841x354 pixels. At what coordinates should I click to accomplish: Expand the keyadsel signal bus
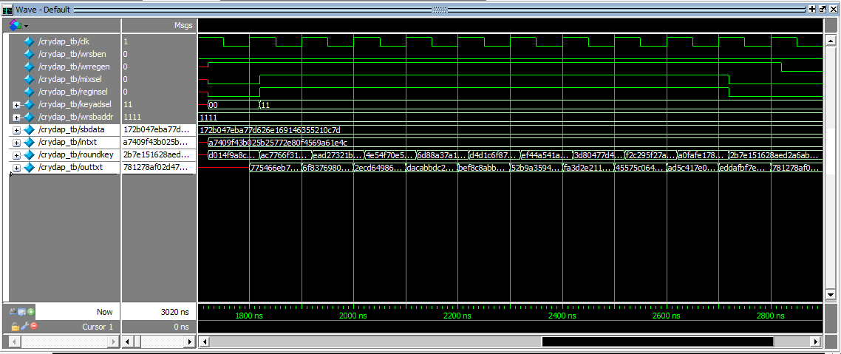pos(16,105)
